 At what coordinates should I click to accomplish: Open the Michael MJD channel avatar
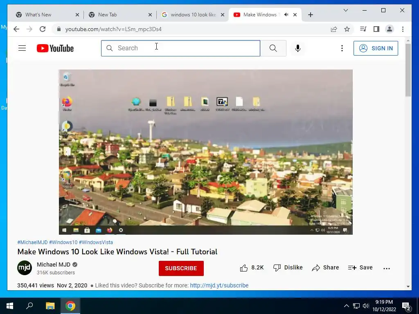coord(25,268)
